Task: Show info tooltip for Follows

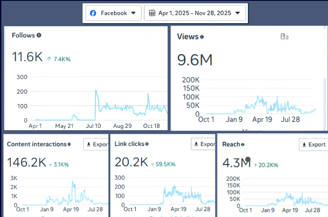Action: pyautogui.click(x=39, y=35)
